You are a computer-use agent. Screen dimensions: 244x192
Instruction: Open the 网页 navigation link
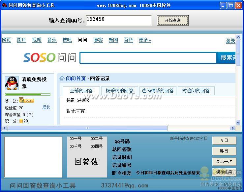6,40
